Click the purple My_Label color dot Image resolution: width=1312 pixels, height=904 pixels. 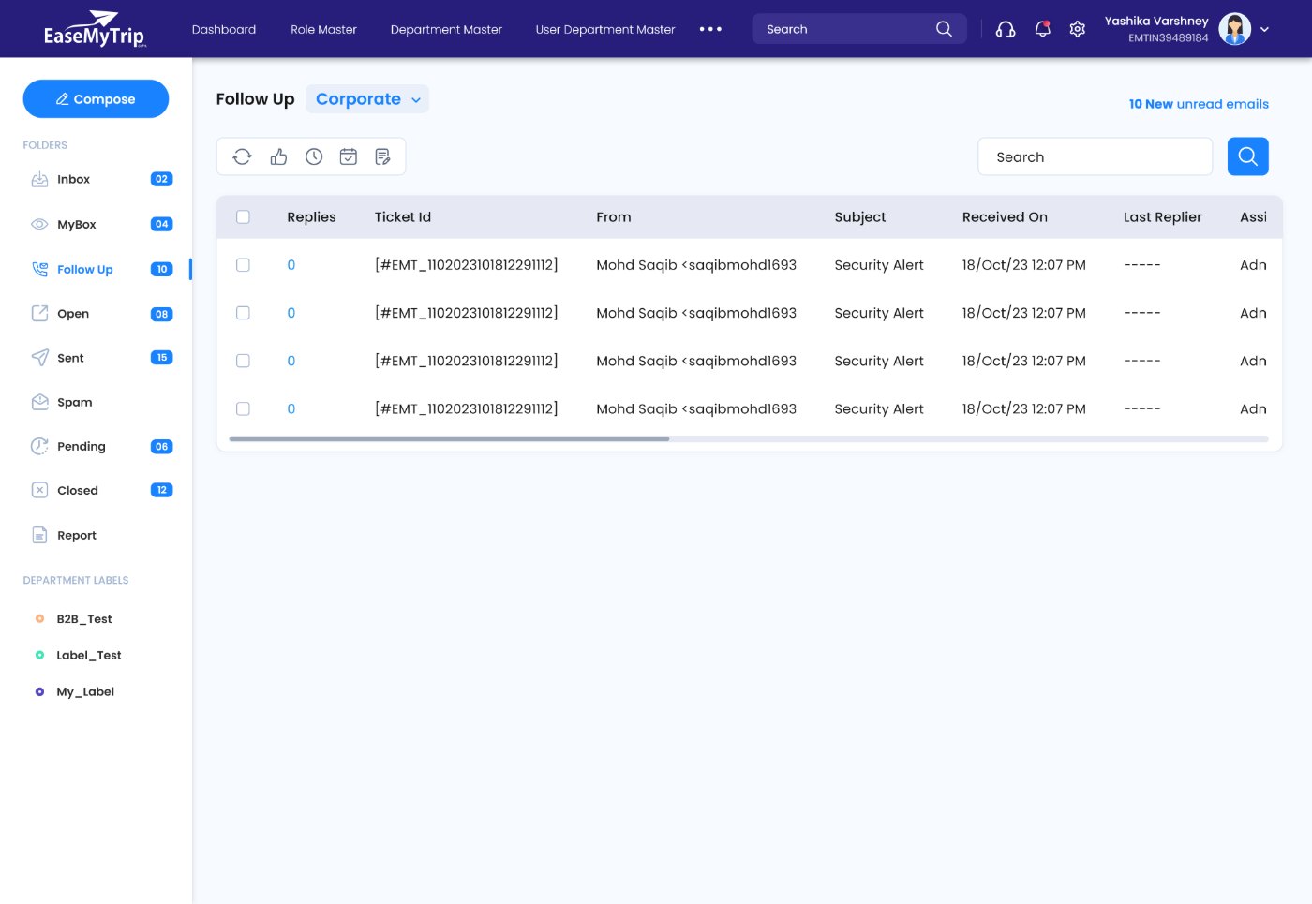coord(39,691)
